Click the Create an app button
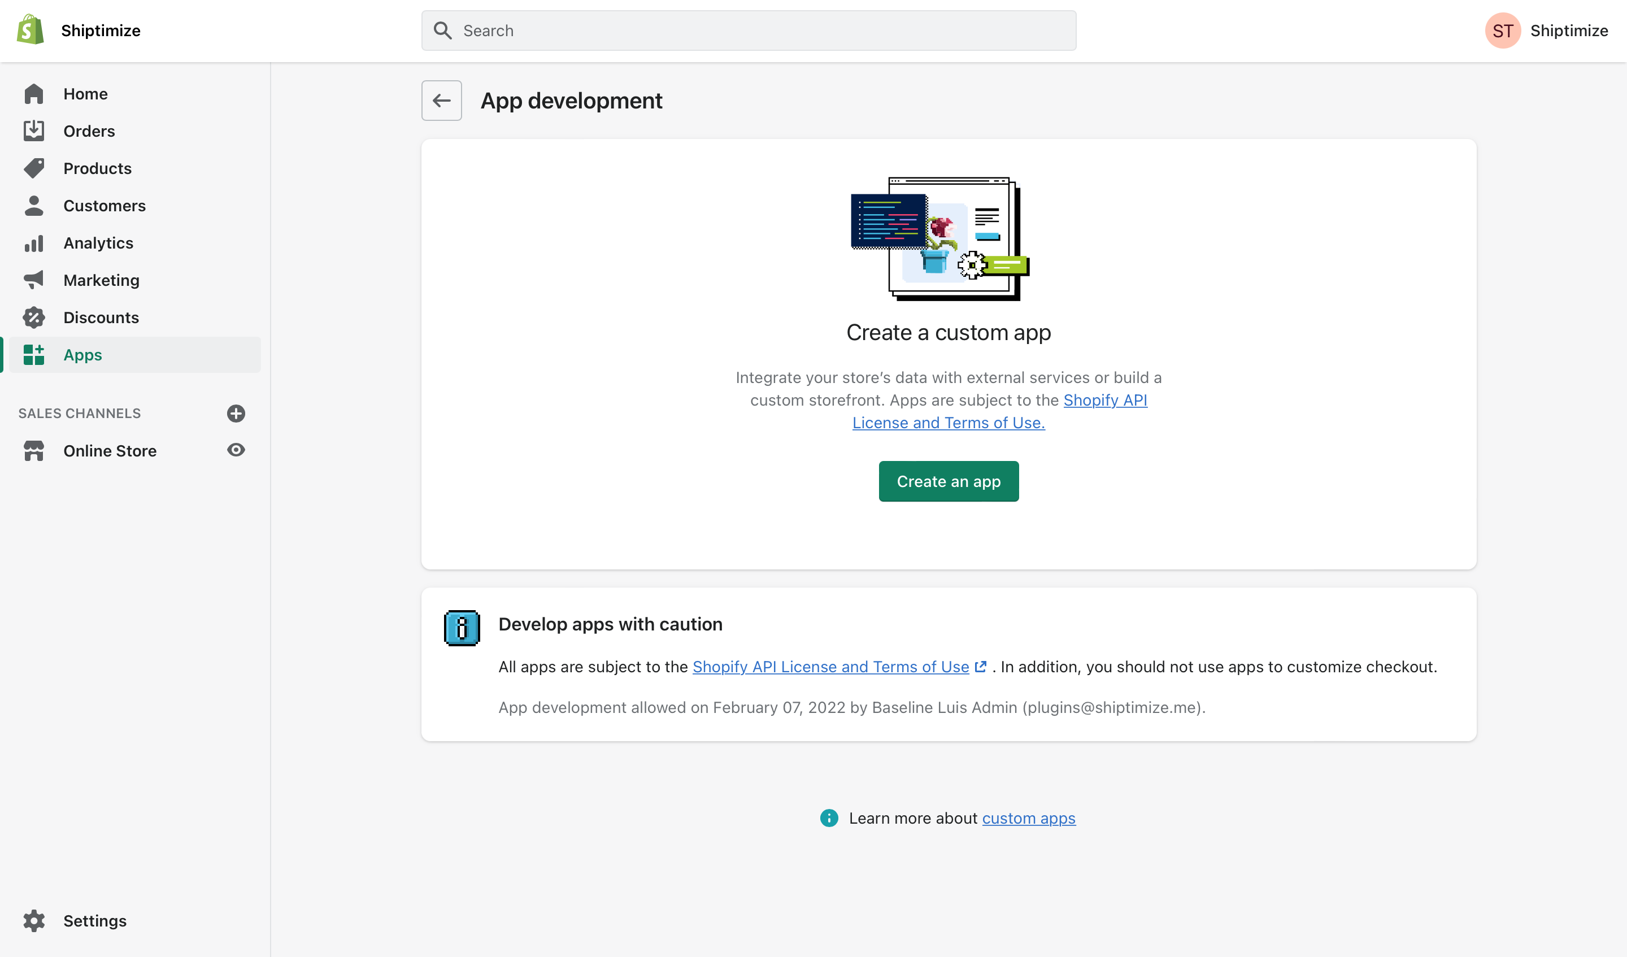The image size is (1627, 957). pyautogui.click(x=949, y=482)
